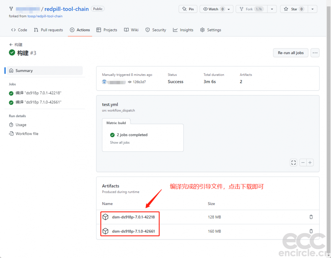Open the Security tab

pyautogui.click(x=156, y=30)
